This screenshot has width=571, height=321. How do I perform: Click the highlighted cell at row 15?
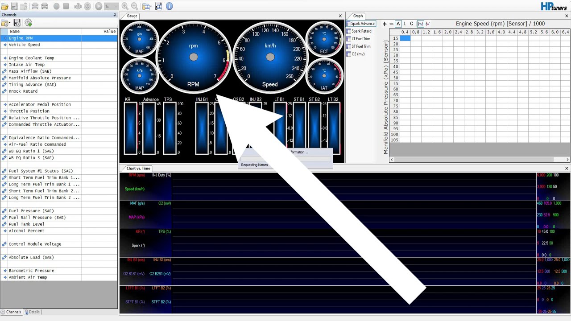point(405,38)
